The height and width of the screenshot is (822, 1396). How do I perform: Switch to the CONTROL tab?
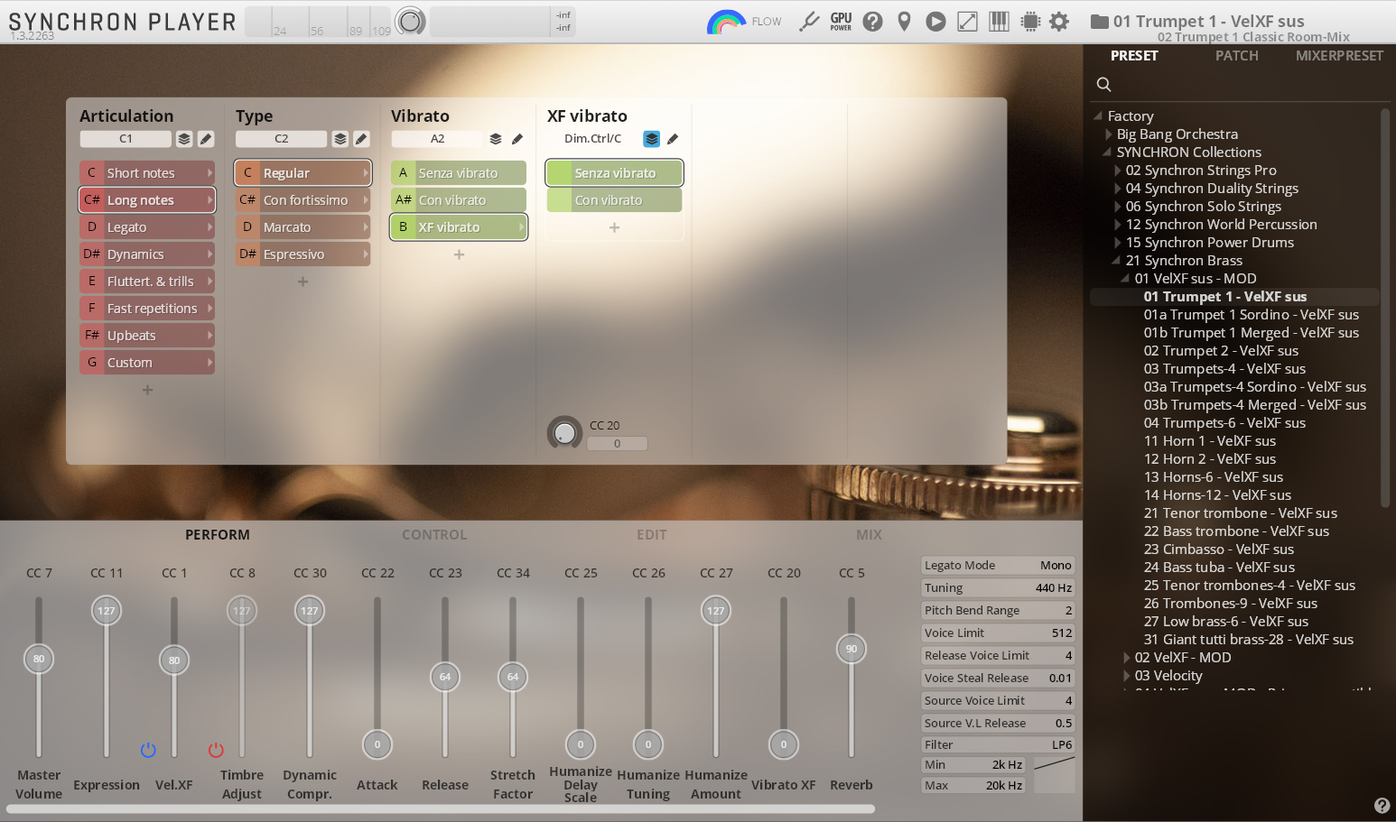pos(434,534)
